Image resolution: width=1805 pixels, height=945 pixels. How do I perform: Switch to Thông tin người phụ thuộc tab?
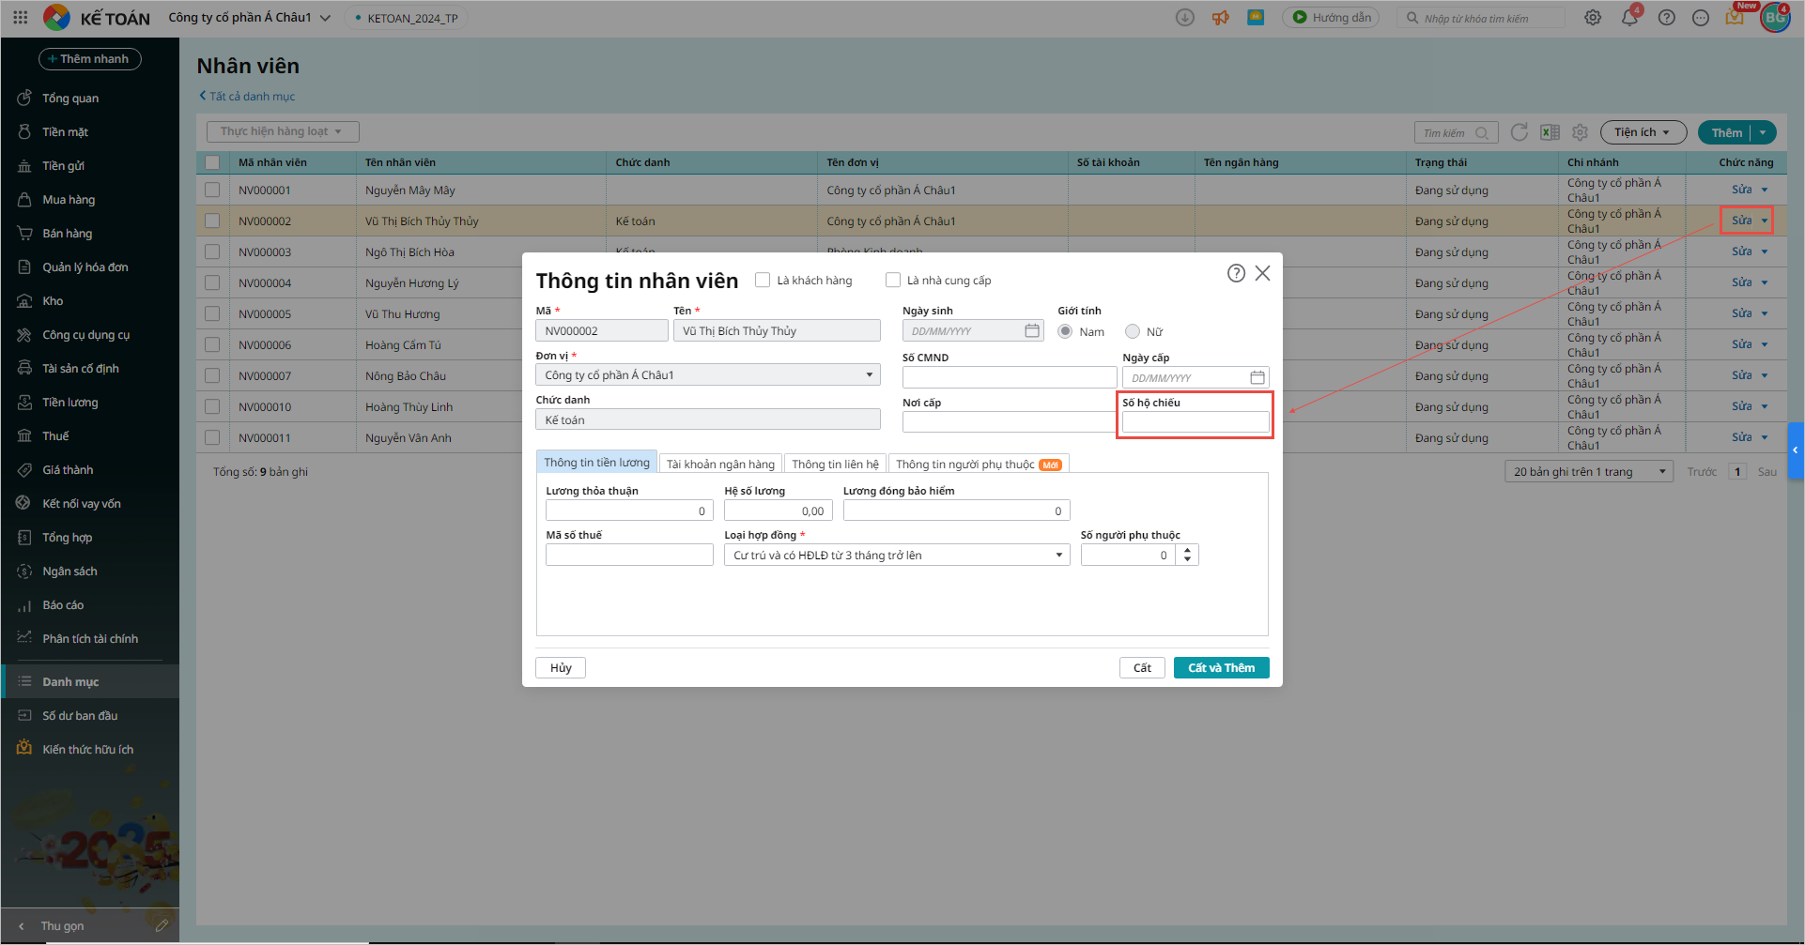click(x=979, y=464)
